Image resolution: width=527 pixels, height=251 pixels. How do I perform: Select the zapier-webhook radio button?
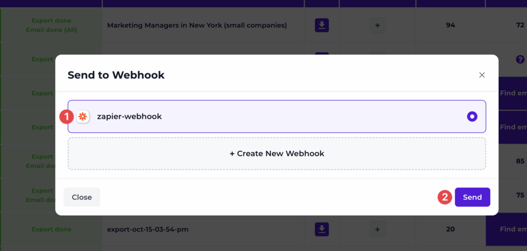(x=472, y=117)
